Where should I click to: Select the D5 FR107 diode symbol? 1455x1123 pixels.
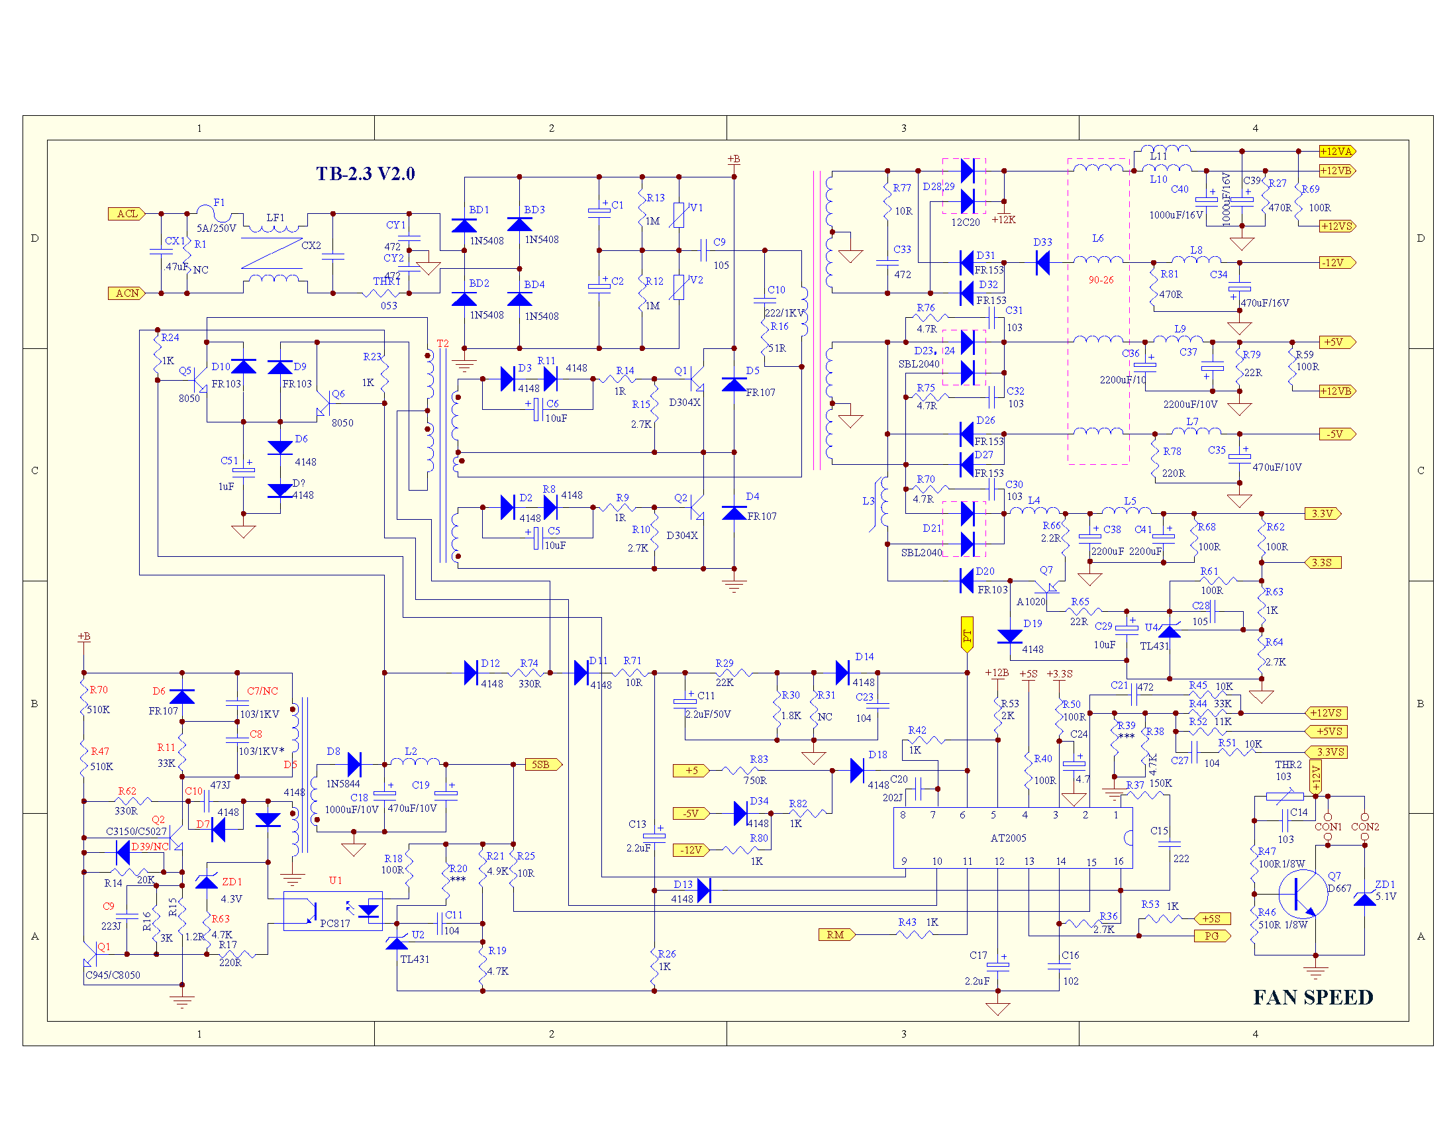click(734, 384)
